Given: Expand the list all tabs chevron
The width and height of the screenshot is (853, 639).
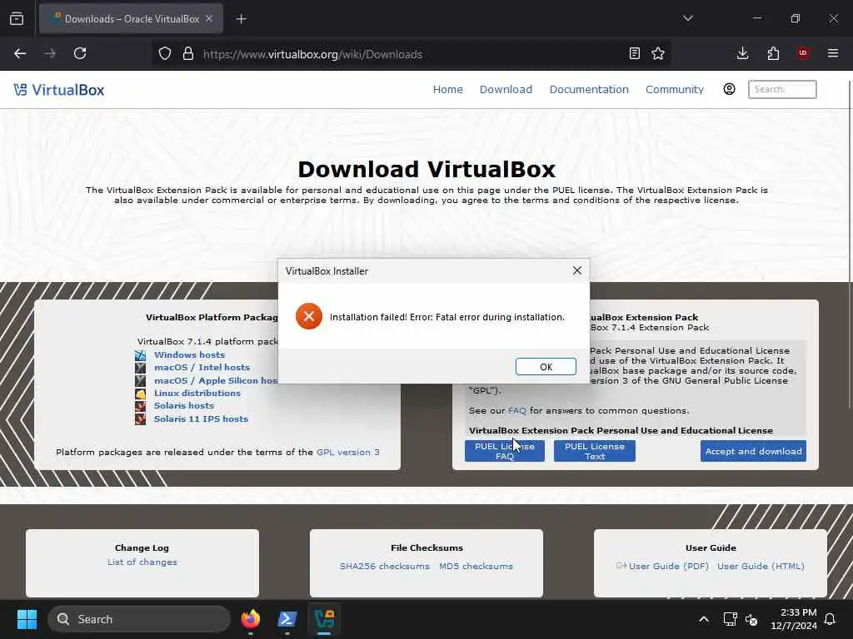Looking at the screenshot, I should pos(687,18).
